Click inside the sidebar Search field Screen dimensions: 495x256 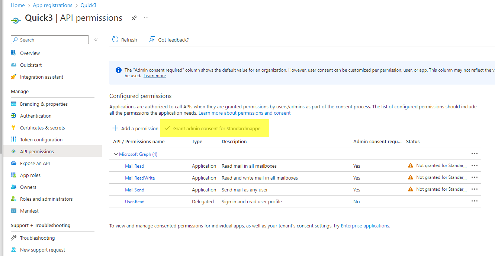[x=50, y=40]
